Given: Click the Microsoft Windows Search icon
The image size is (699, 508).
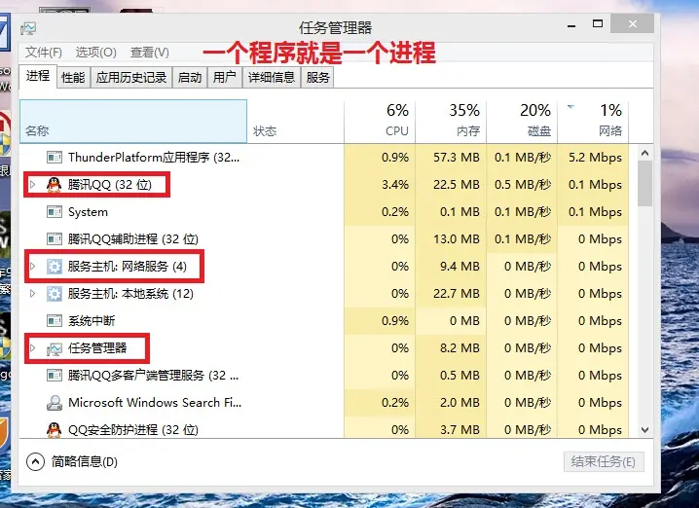Looking at the screenshot, I should [55, 402].
